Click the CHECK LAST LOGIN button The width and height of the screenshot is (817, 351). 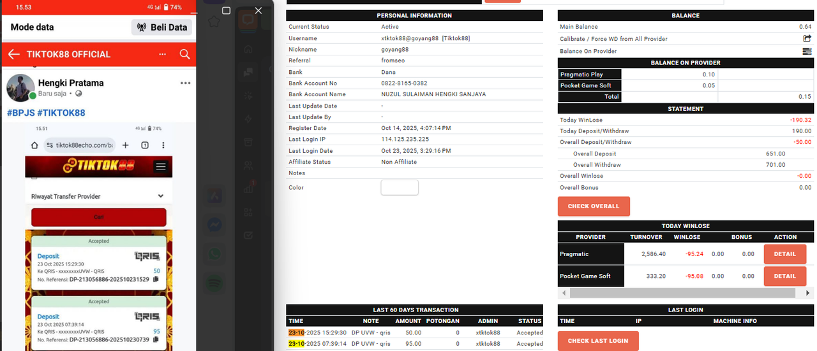598,341
